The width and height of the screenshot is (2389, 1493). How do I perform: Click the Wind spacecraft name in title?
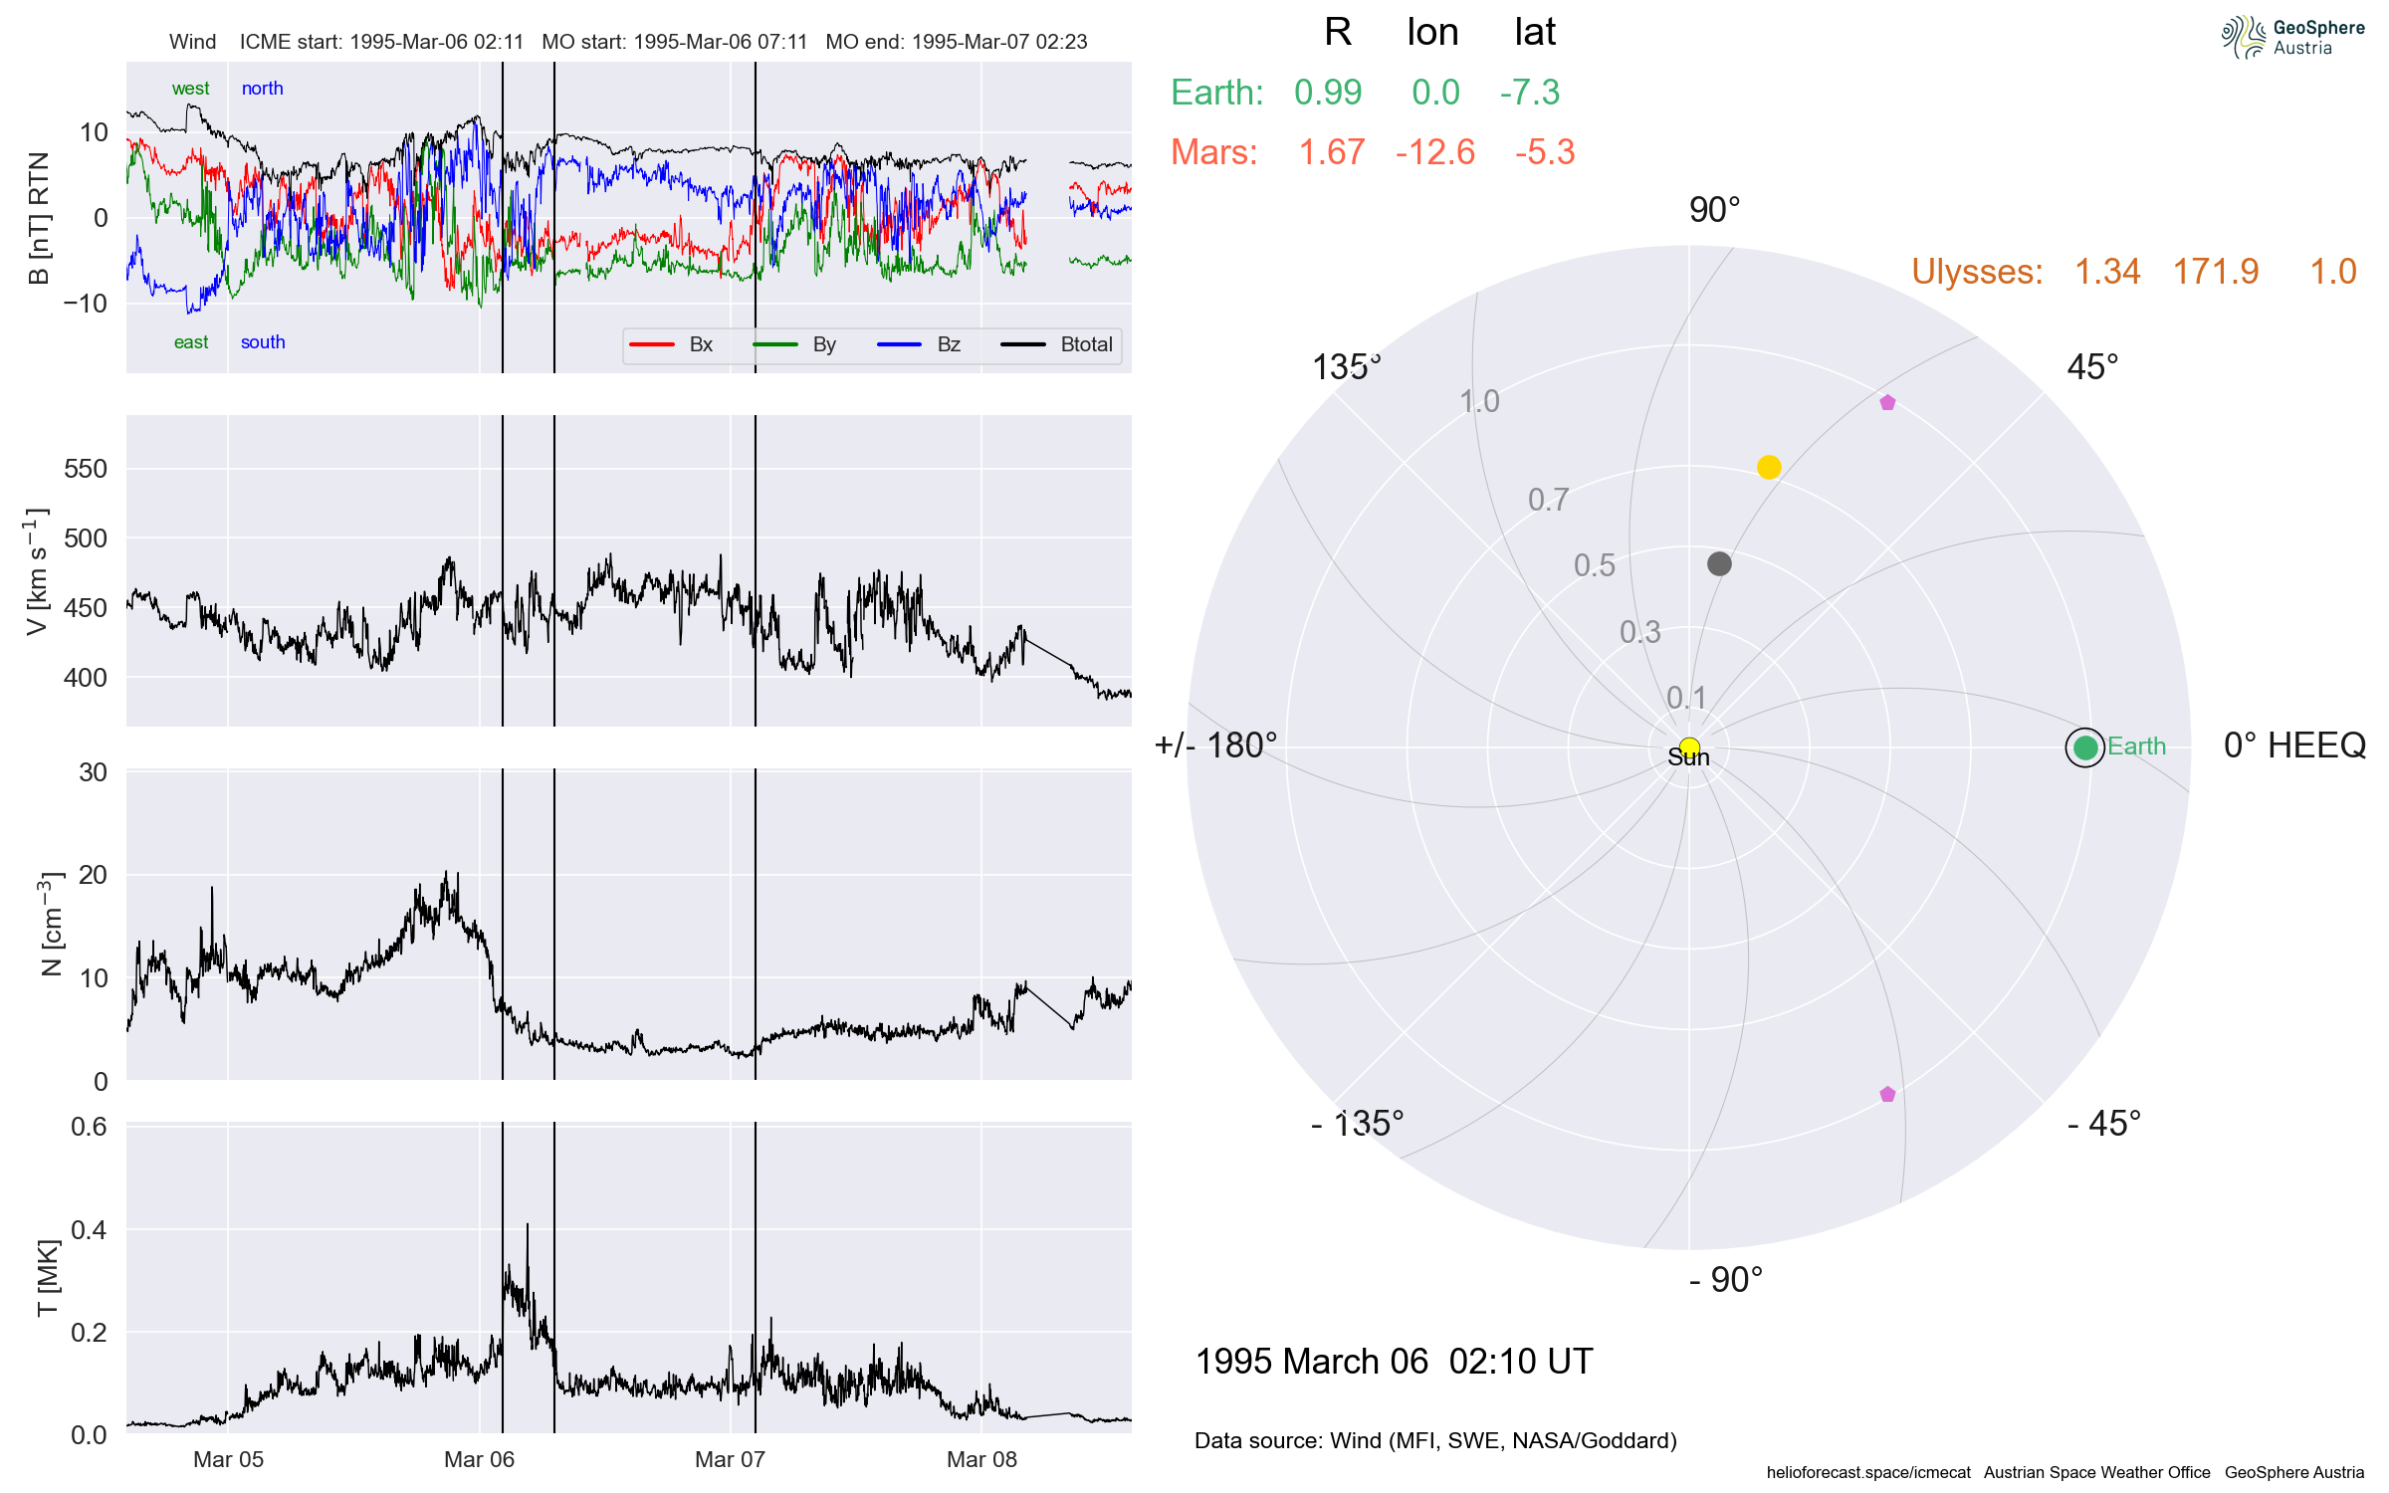pyautogui.click(x=192, y=42)
